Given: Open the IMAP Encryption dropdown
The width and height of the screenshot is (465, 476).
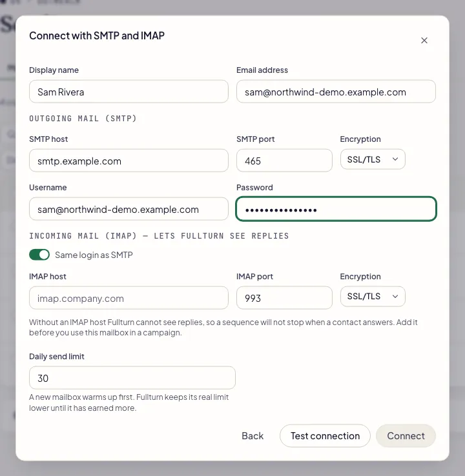Looking at the screenshot, I should point(373,296).
